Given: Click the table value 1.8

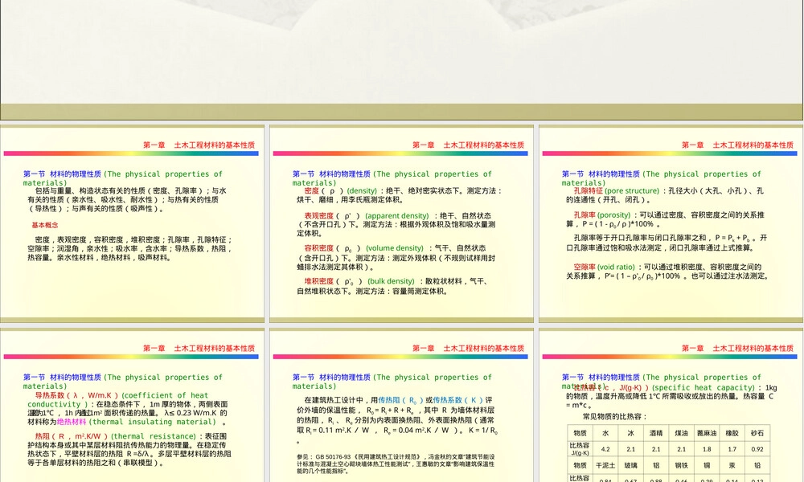Looking at the screenshot, I should (707, 449).
